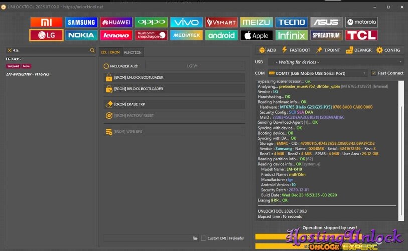The image size is (408, 251).
Task: Choose the Infinix brand logo
Action: (292, 35)
